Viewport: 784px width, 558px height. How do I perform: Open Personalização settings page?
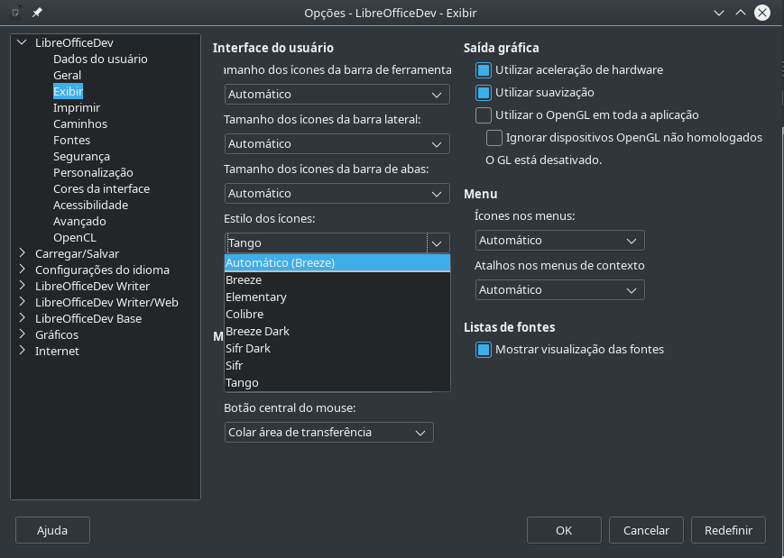tap(93, 172)
